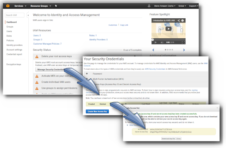Go to previous Feature Spotlight item
Viewport: 226px width, 148px height.
coord(153,50)
